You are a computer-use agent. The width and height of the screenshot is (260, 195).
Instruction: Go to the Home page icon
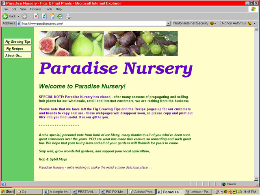[52, 16]
